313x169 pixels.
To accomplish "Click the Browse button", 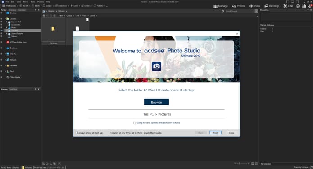I will (156, 102).
